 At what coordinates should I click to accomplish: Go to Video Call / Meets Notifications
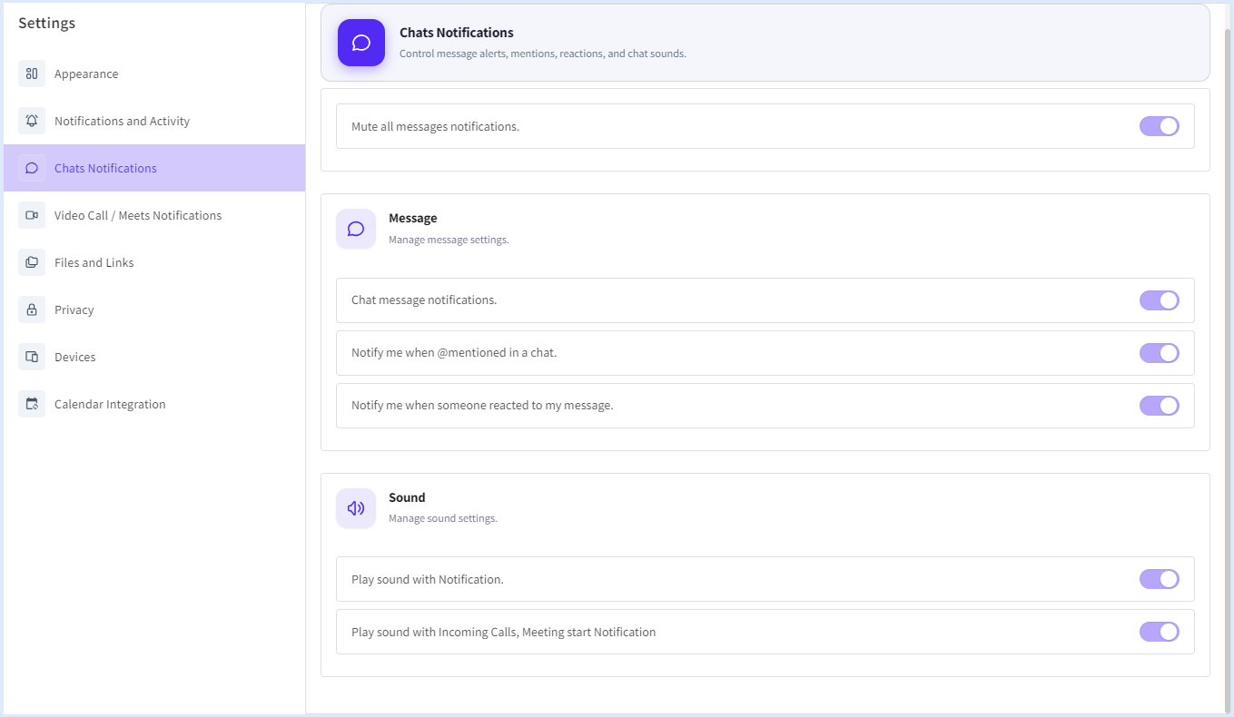pos(154,215)
